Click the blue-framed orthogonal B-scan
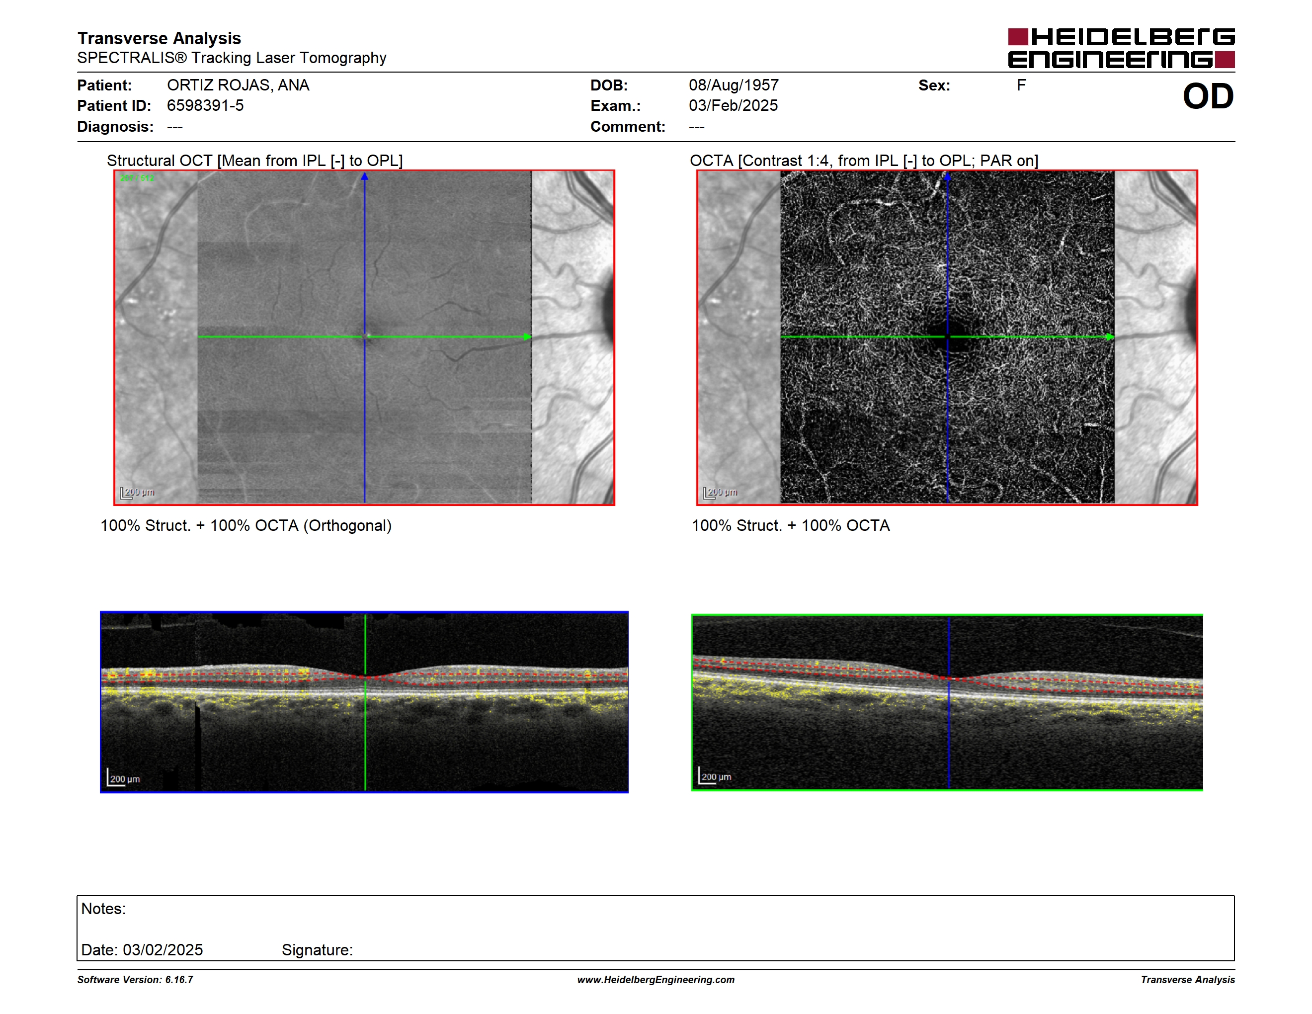1312x1014 pixels. 364,702
